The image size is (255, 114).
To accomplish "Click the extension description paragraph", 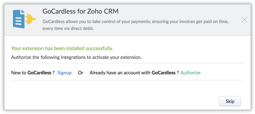I will (x=136, y=25).
